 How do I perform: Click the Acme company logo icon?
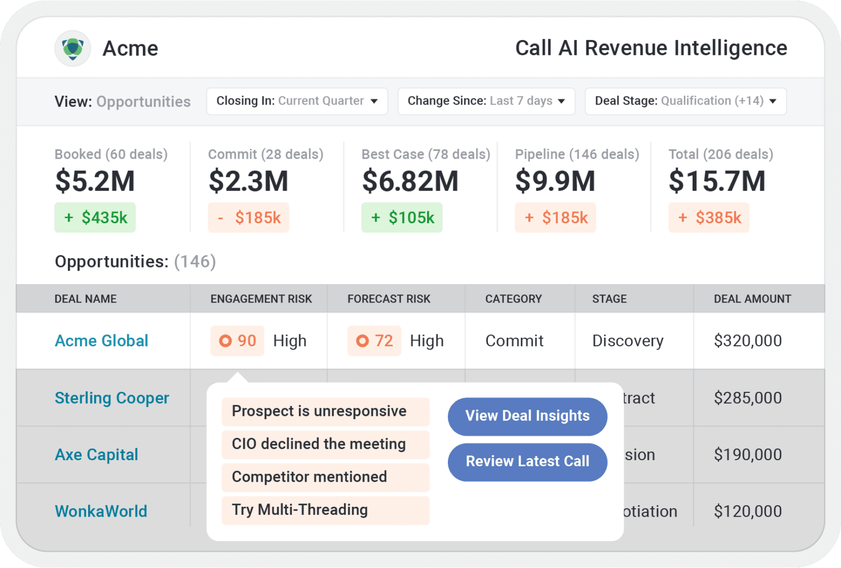point(73,48)
